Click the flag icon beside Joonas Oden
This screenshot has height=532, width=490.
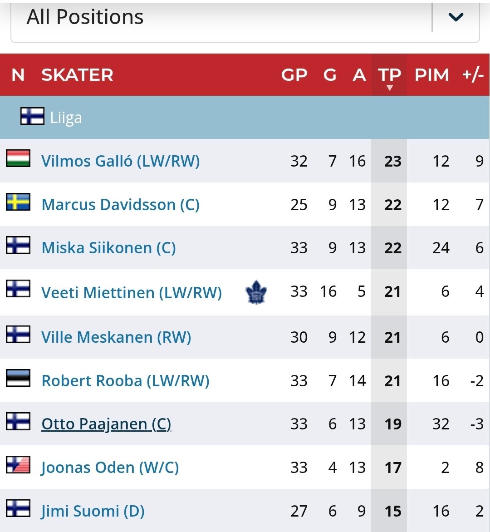(x=18, y=465)
